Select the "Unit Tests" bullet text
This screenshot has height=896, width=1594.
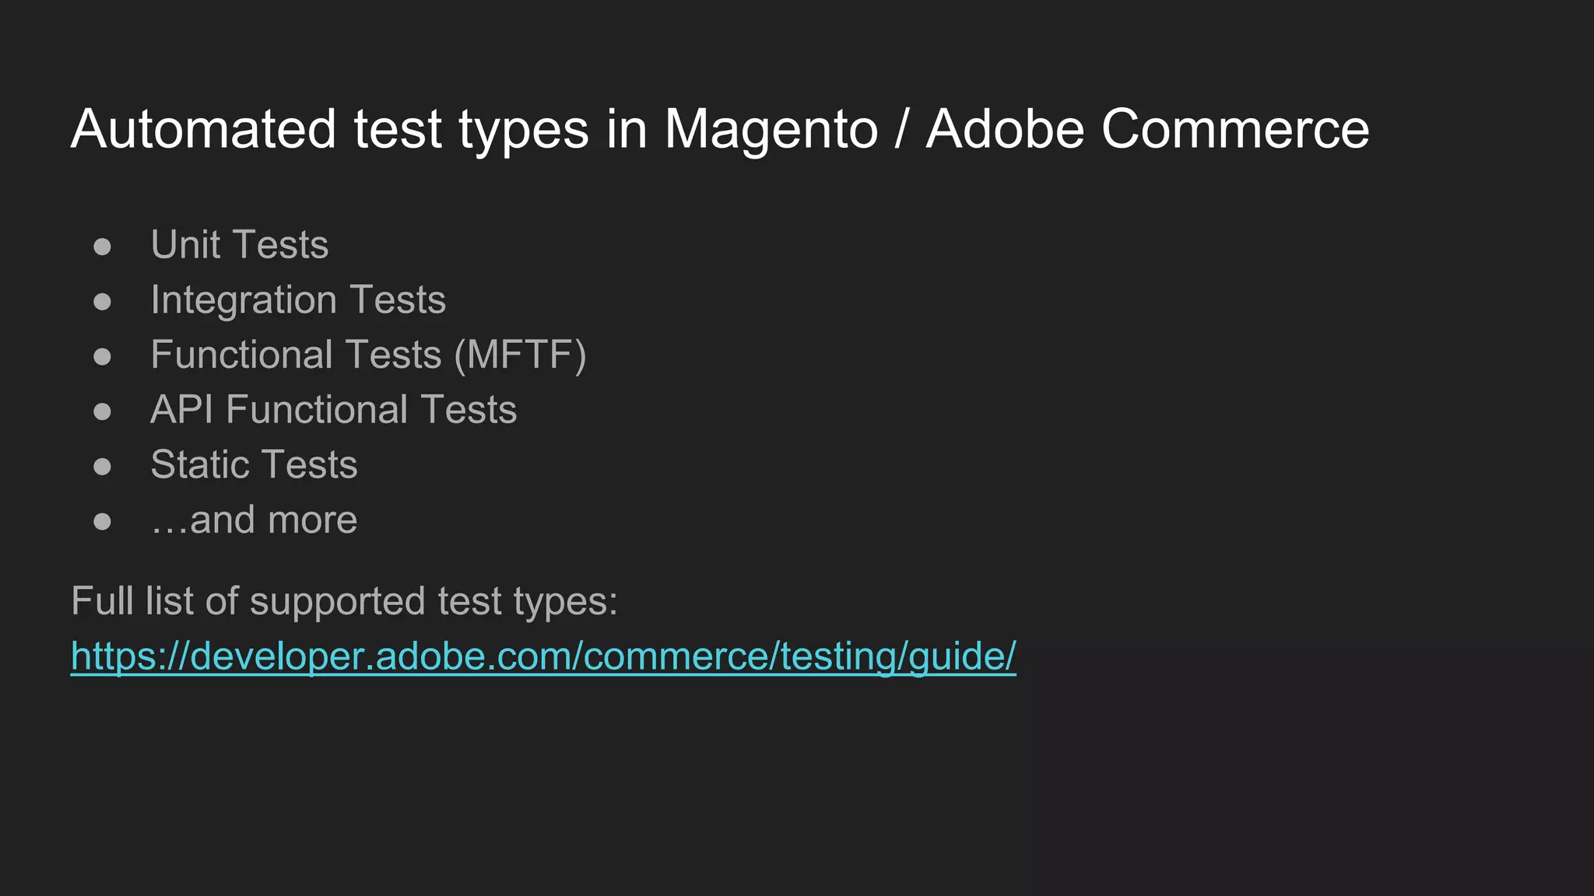[240, 245]
